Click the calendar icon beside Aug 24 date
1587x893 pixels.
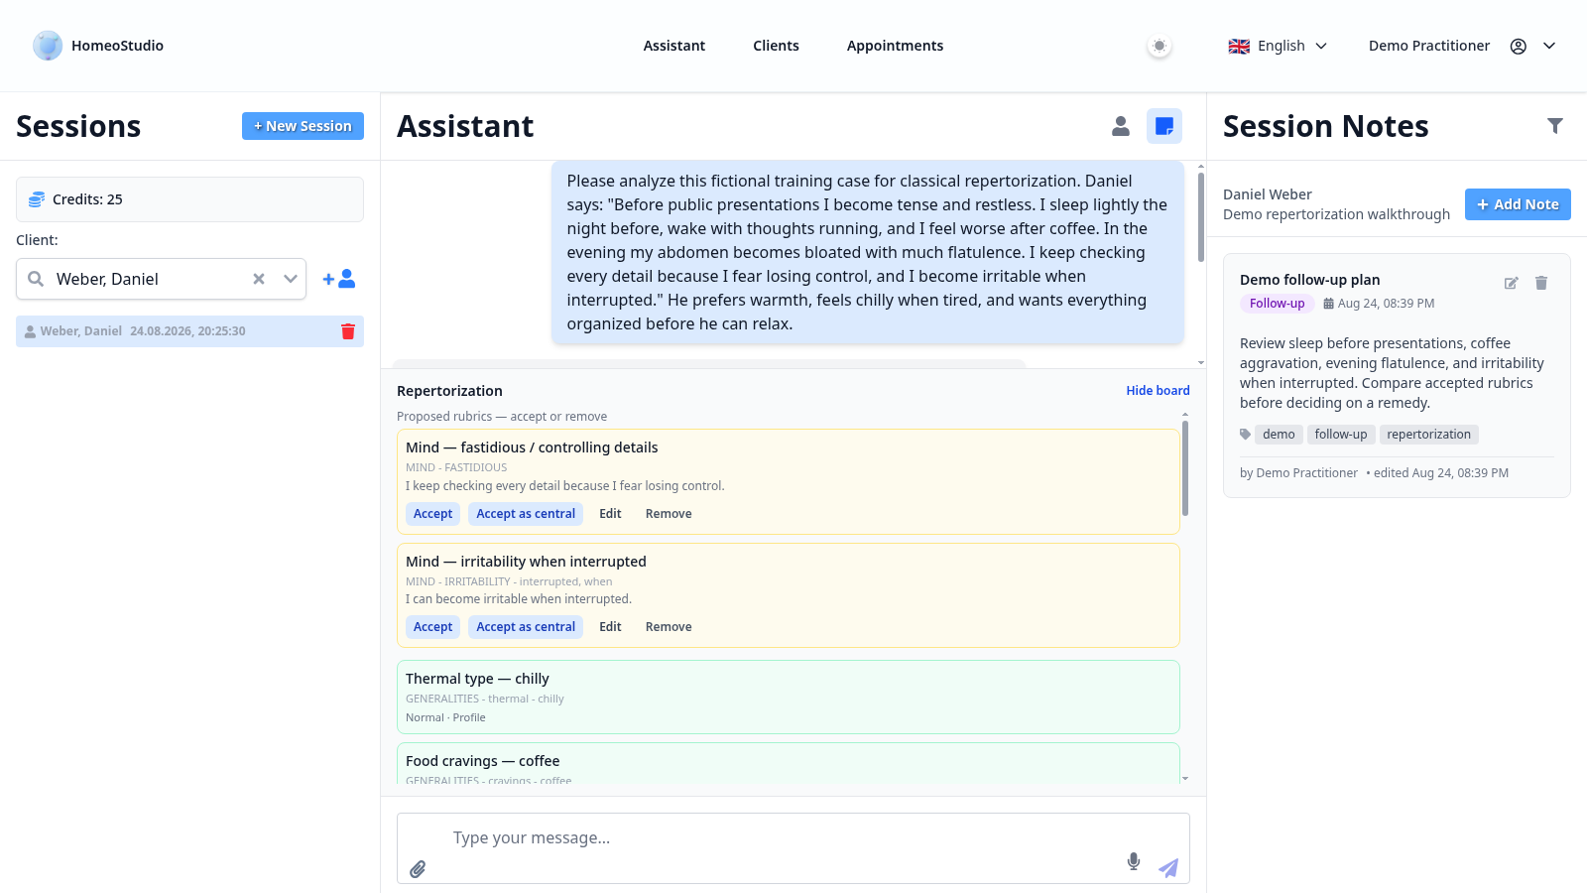point(1329,304)
